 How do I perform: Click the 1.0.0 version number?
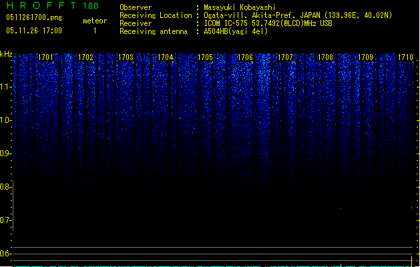(x=91, y=6)
